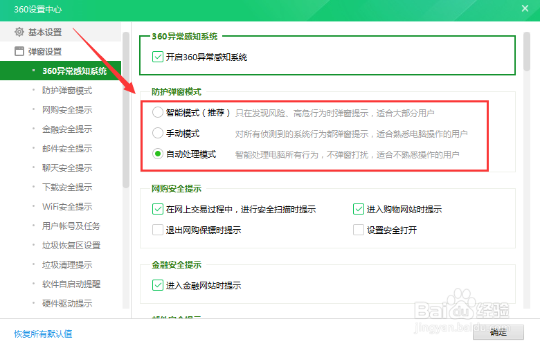Open 360异常感知系统 sidebar item

click(61, 71)
